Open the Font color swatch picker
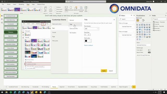 [x=88, y=41]
